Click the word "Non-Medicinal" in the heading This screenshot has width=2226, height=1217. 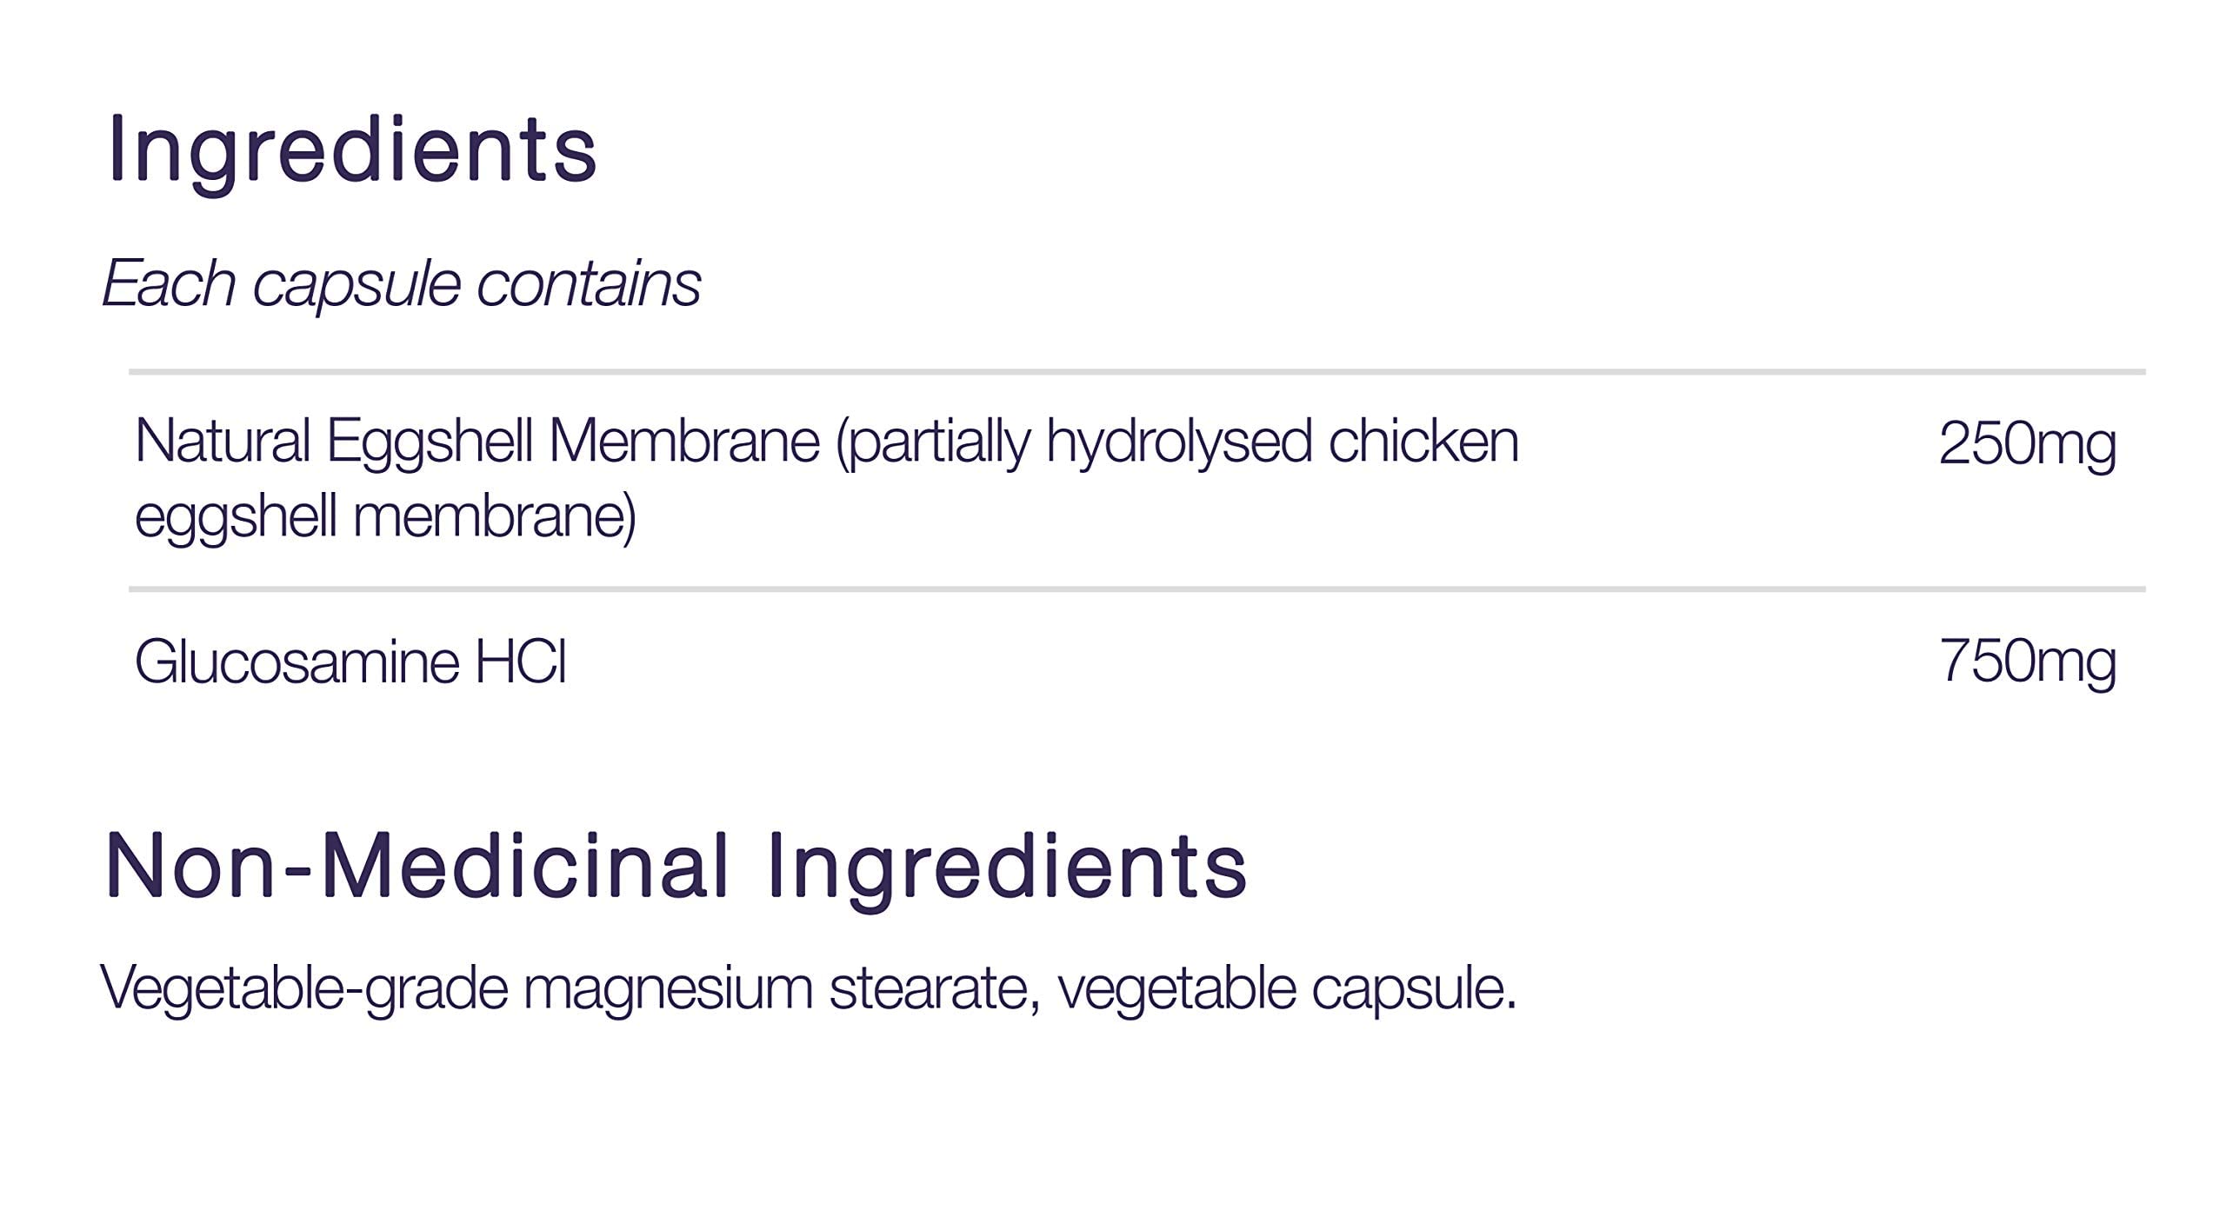417,866
